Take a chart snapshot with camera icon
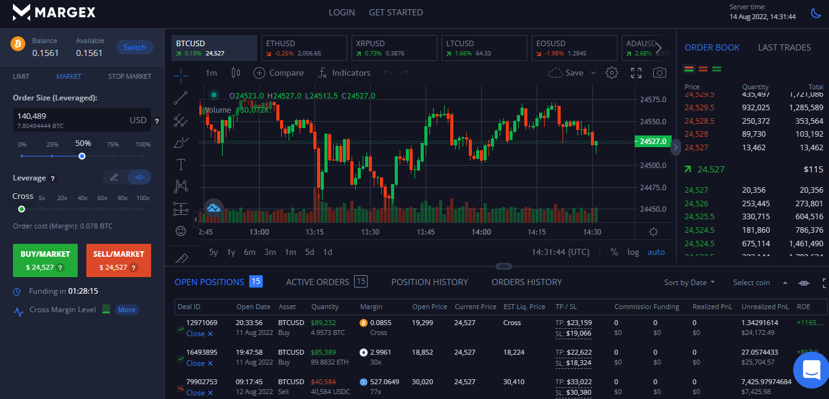The image size is (829, 399). 659,73
